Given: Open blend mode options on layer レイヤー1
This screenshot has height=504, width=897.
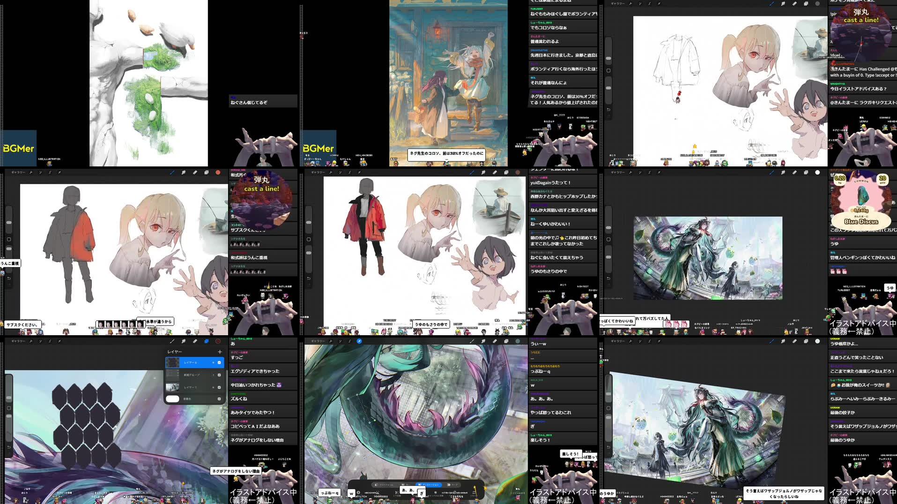Looking at the screenshot, I should coord(213,388).
